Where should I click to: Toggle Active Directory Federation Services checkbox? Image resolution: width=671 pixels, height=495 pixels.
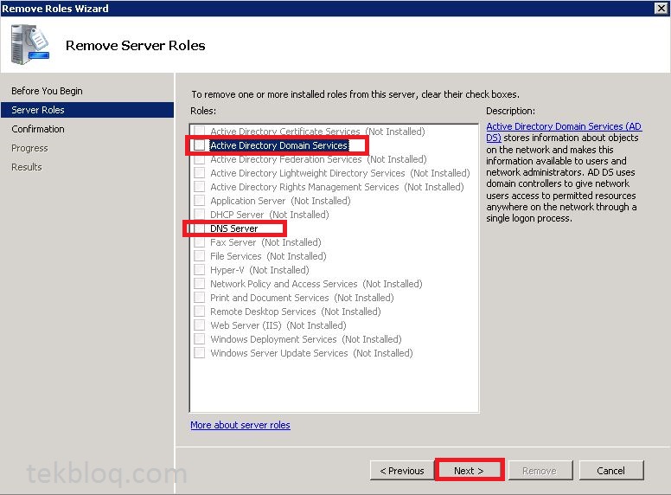(x=200, y=159)
